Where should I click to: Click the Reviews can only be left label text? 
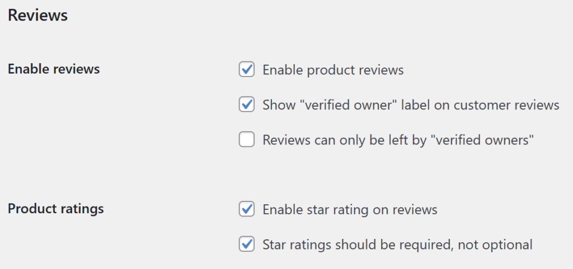pyautogui.click(x=398, y=140)
